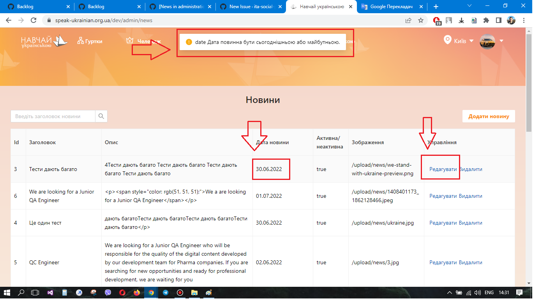Click the search magnifier next to the news field
Image resolution: width=533 pixels, height=300 pixels.
coord(101,116)
